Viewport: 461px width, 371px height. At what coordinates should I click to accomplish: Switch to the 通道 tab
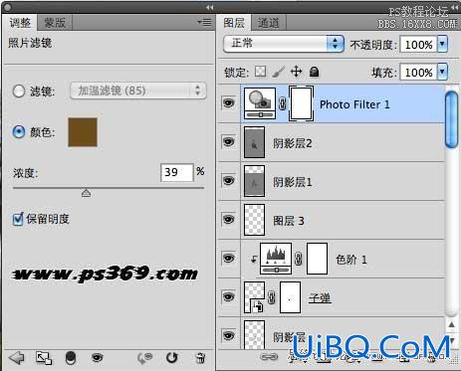(268, 23)
